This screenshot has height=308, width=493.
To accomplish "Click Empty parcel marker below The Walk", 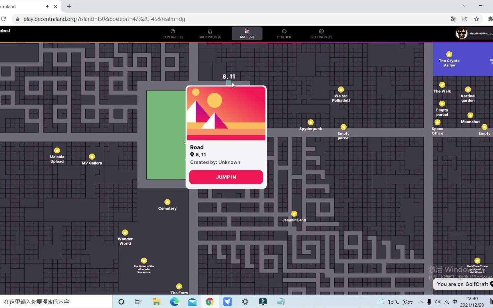I will [442, 104].
